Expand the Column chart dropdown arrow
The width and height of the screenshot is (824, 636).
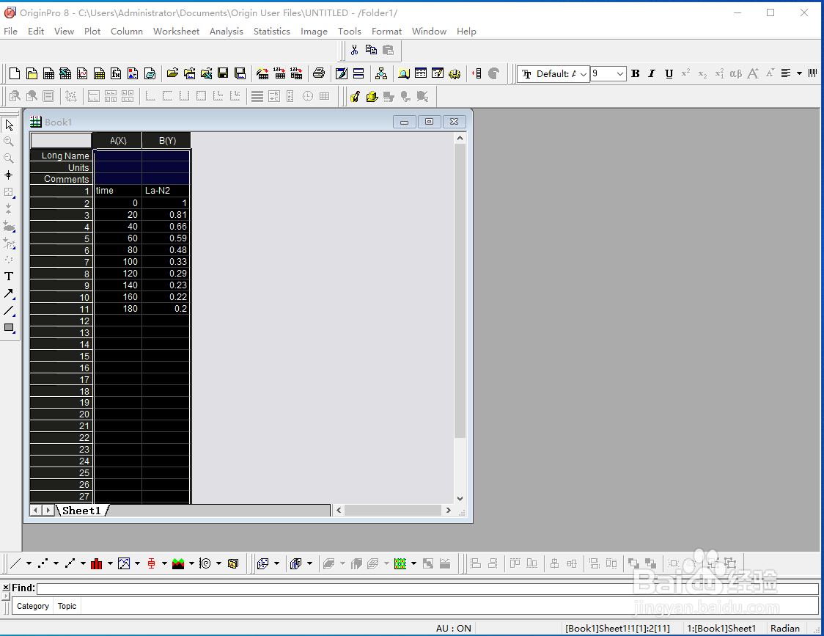(111, 563)
